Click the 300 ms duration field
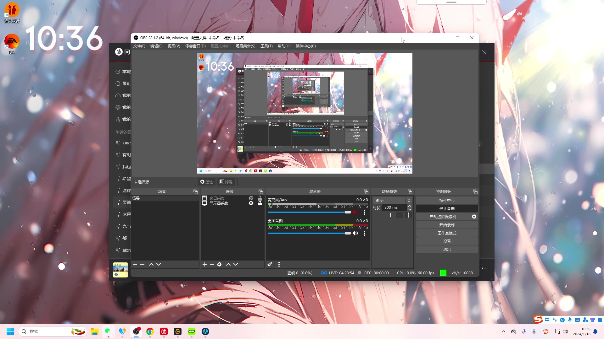This screenshot has width=604, height=339. (x=394, y=207)
